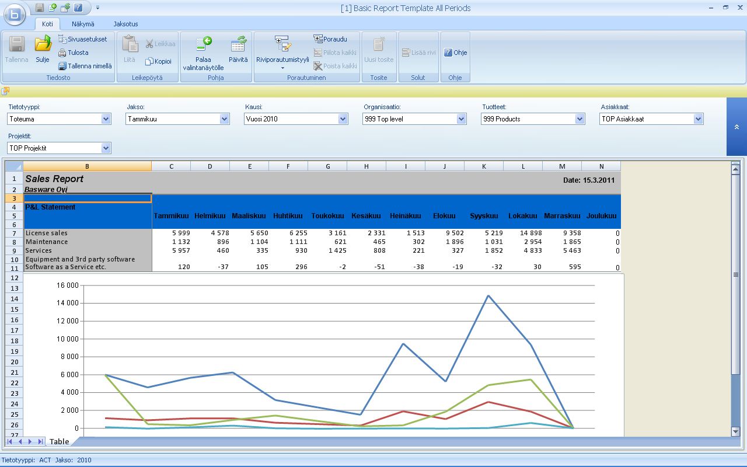Click the quick access refresh table icon
This screenshot has height=467, width=747.
[65, 8]
